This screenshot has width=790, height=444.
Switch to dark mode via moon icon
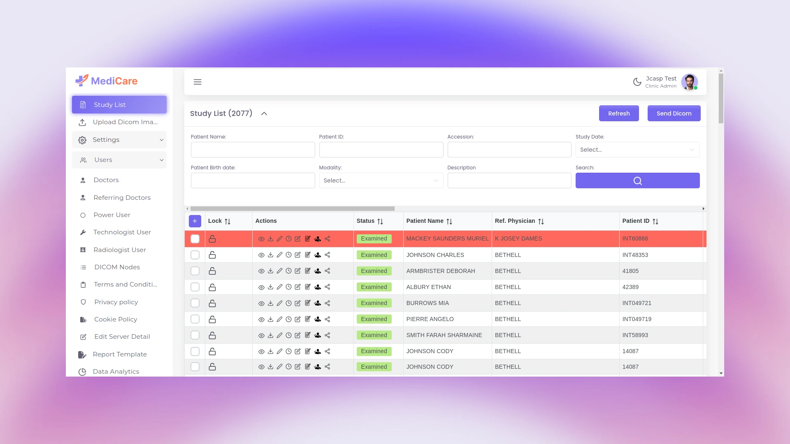pos(637,82)
